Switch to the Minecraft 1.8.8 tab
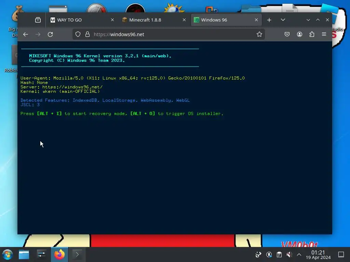The height and width of the screenshot is (262, 350). [154, 20]
